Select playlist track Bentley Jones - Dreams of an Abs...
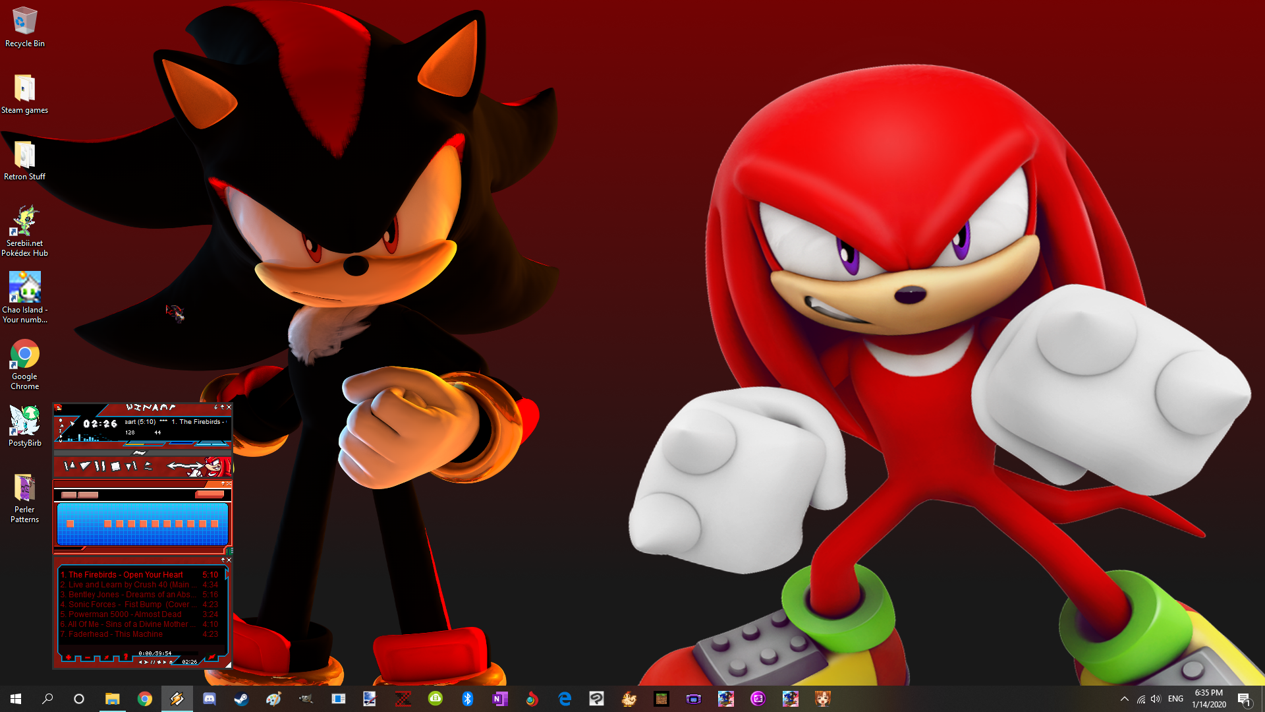This screenshot has height=712, width=1265. tap(139, 595)
